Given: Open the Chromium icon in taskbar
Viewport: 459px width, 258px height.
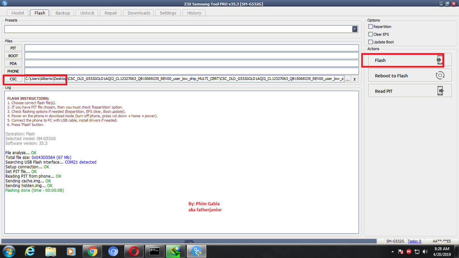Looking at the screenshot, I should (113, 251).
